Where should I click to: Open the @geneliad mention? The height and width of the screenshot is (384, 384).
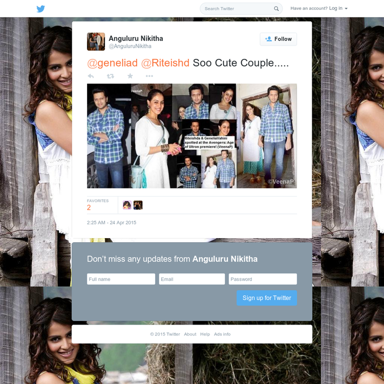tap(113, 63)
